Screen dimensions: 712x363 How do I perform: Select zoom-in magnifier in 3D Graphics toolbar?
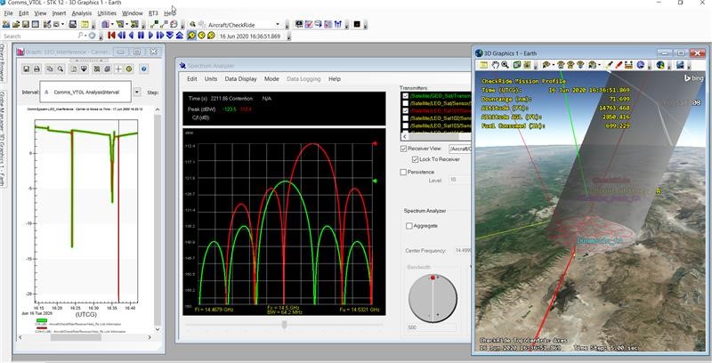[x=505, y=65]
